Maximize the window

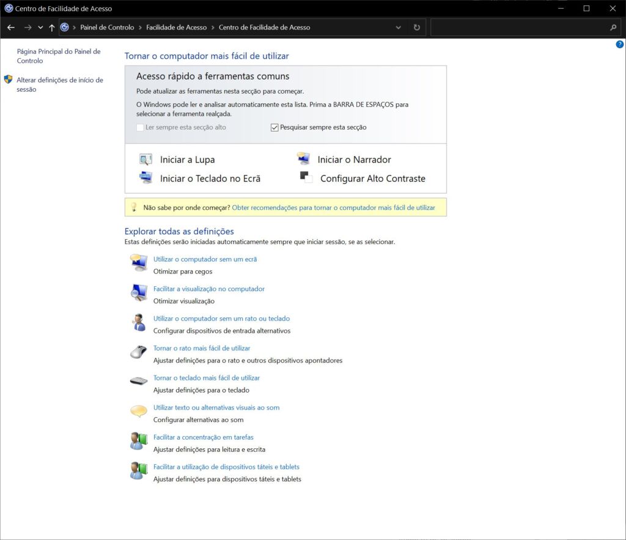click(586, 9)
